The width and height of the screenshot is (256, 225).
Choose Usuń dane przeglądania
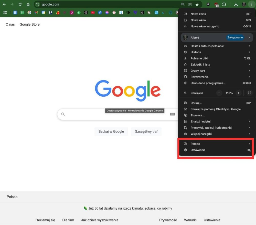pos(217,83)
